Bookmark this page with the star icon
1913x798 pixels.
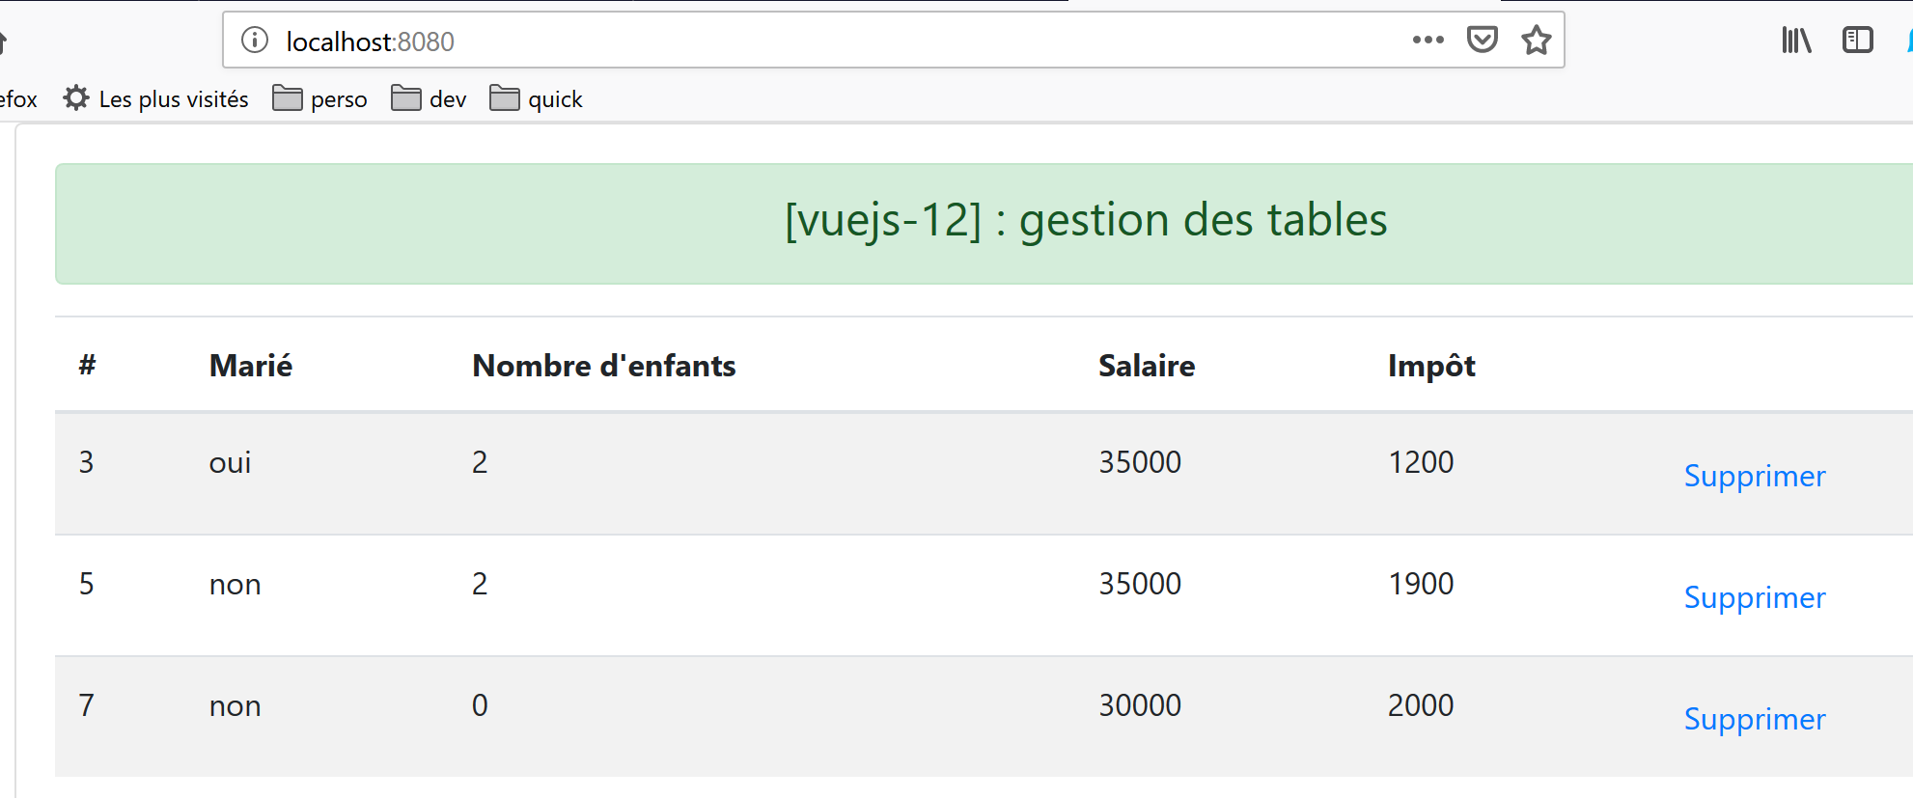1536,41
